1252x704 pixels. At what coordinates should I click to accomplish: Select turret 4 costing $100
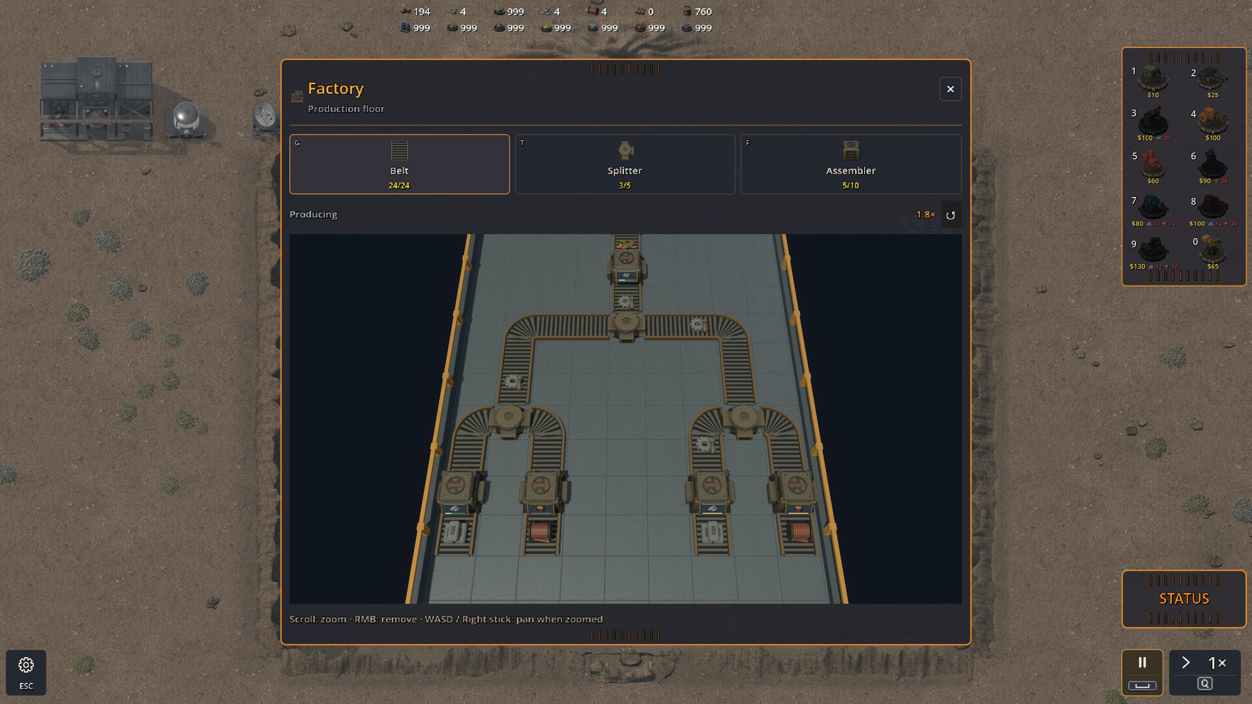1212,124
